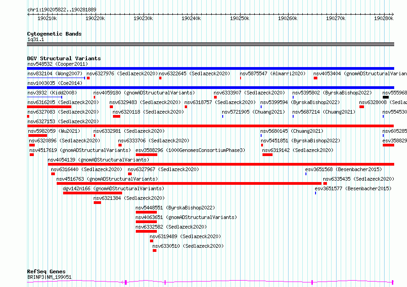The width and height of the screenshot is (407, 287).
Task: Click the nsv6320896 (Sedlazeck2020) label
Action: point(64,141)
